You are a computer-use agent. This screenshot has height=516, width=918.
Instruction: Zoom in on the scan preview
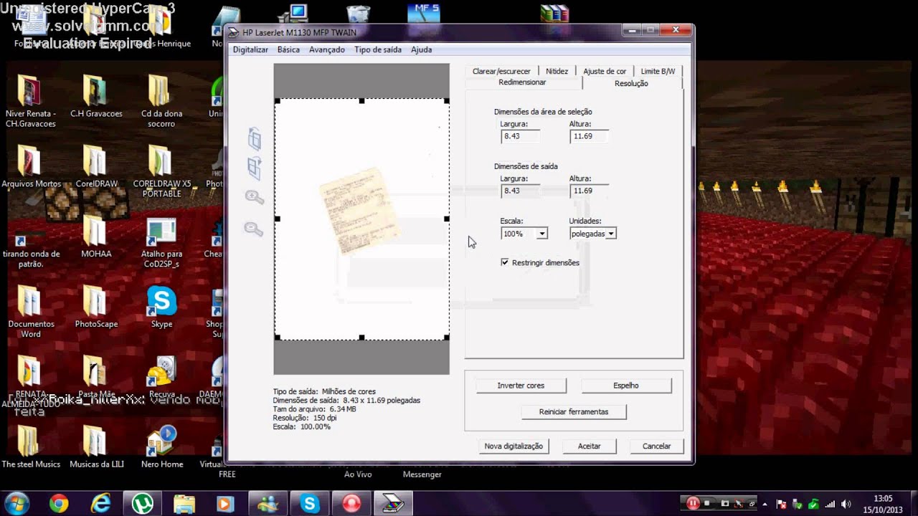tap(254, 197)
